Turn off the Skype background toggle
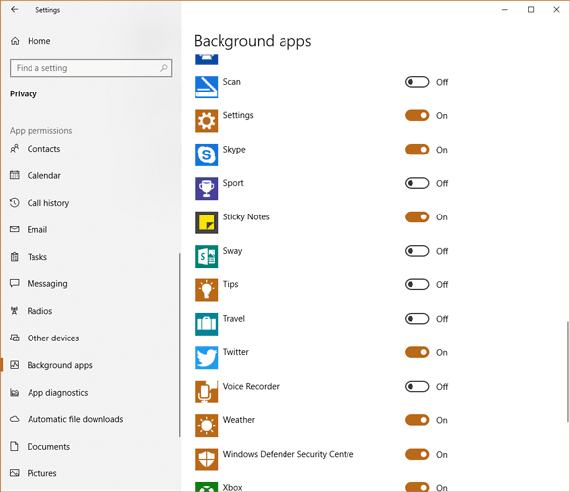The height and width of the screenshot is (492, 570). tap(417, 150)
